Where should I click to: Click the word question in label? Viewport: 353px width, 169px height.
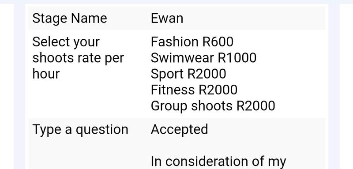coord(102,131)
